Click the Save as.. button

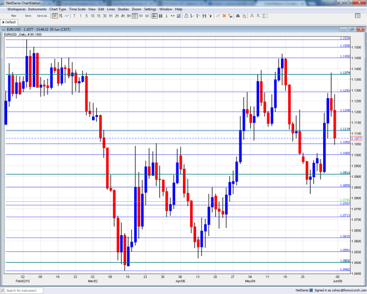(x=43, y=16)
